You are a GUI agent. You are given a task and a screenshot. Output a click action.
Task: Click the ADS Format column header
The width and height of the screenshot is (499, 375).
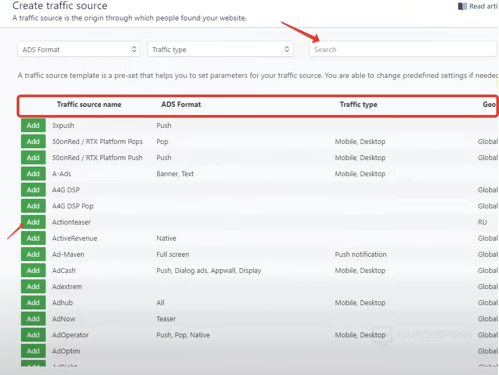tap(181, 104)
